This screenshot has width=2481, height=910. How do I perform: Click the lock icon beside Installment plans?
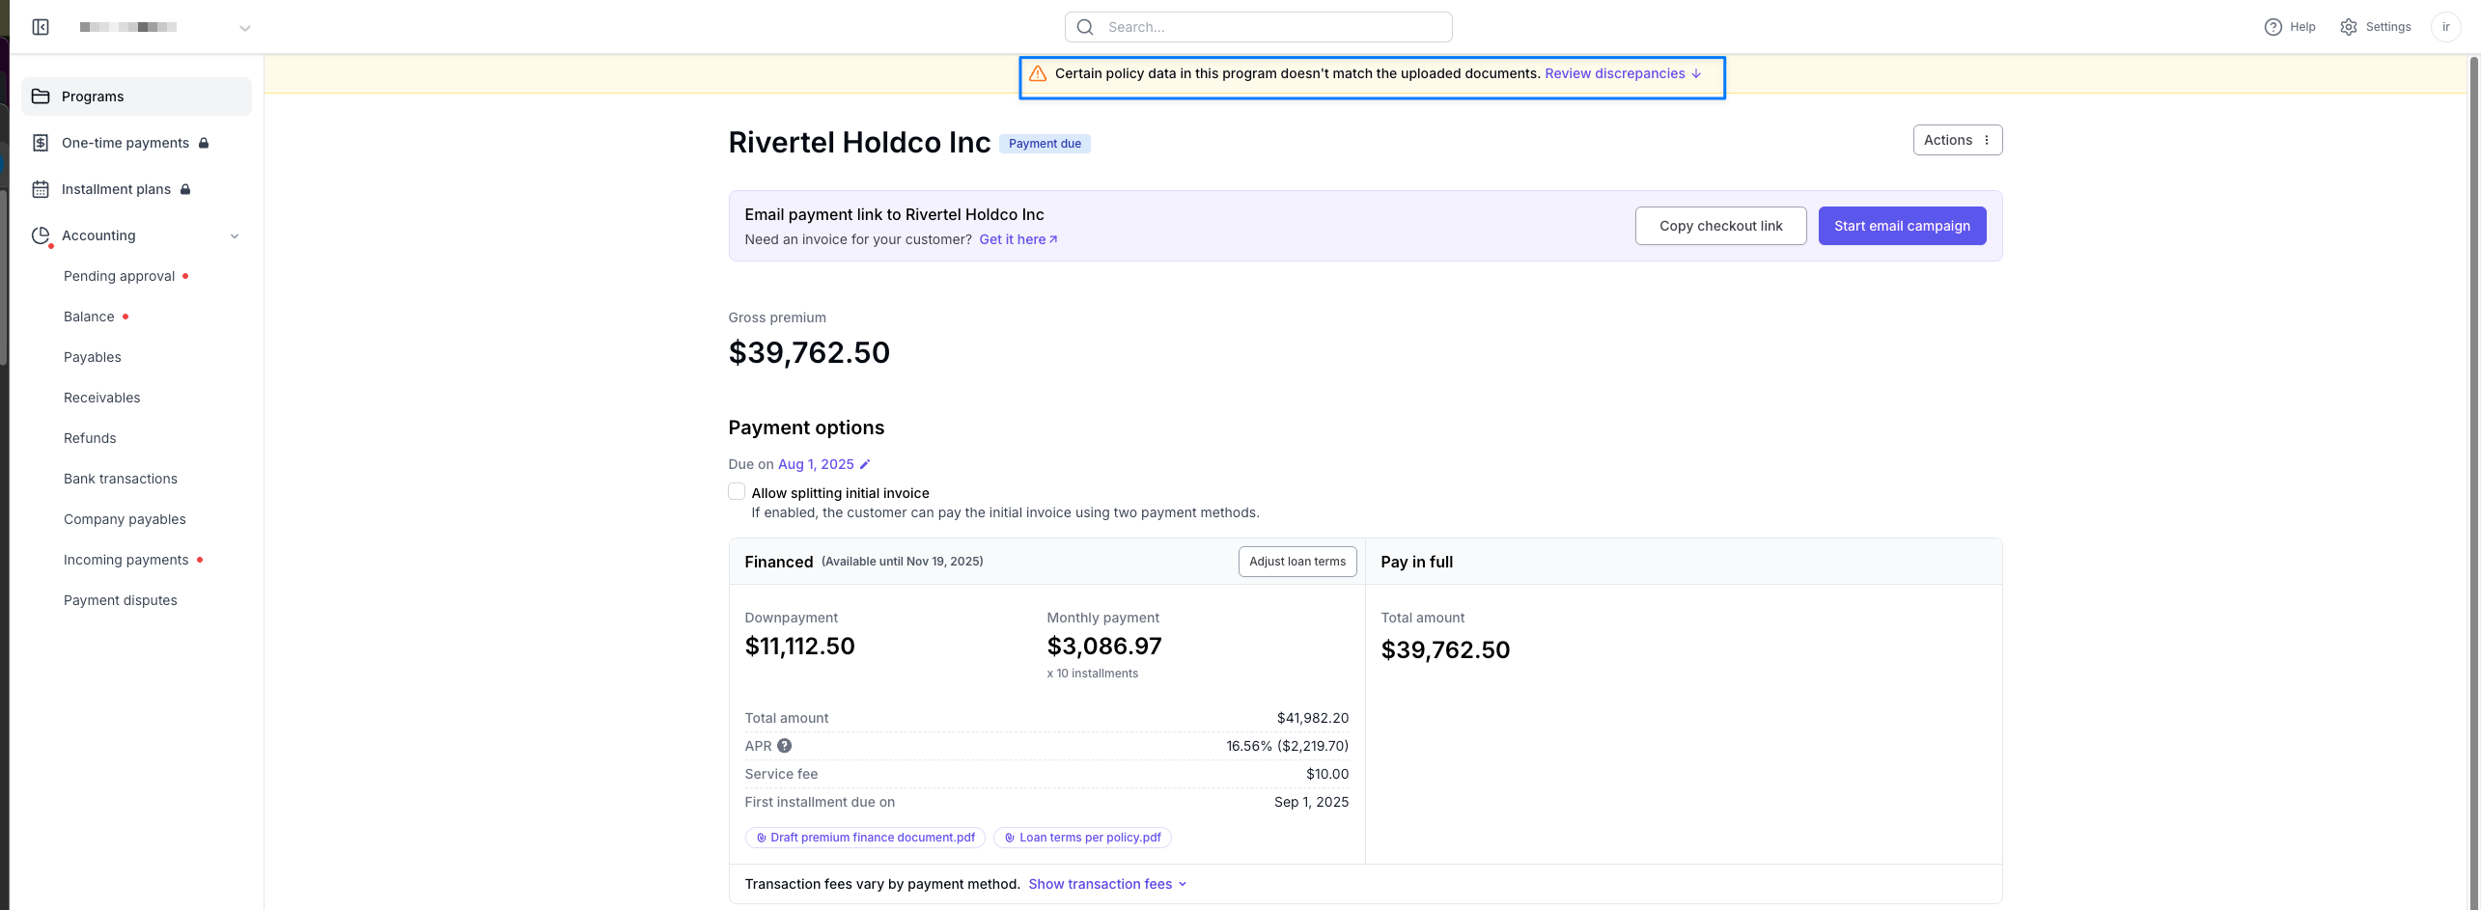pos(185,189)
